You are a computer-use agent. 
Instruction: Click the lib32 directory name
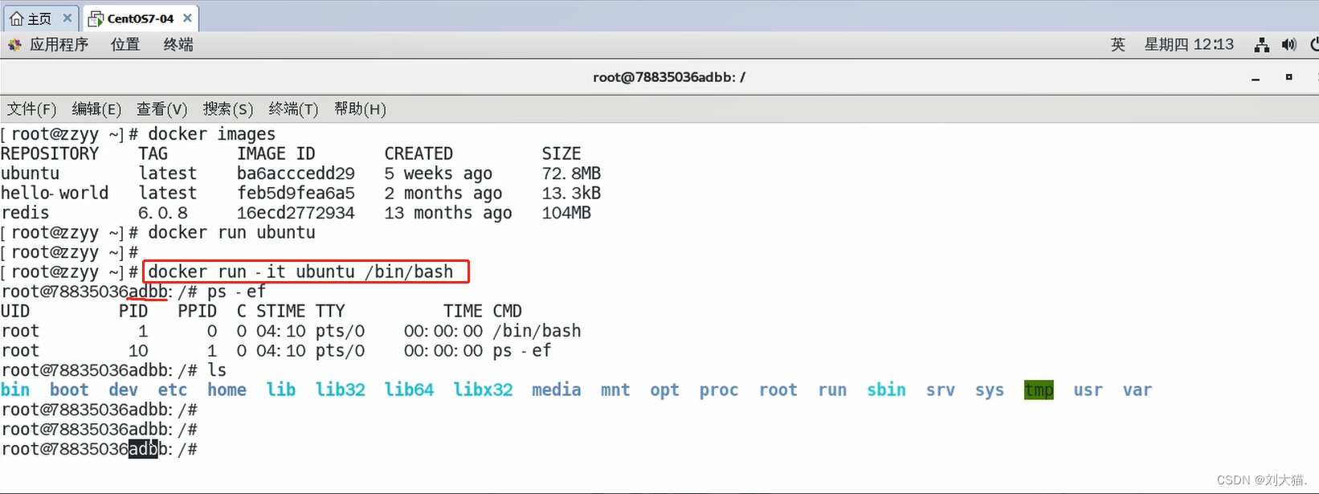[340, 390]
